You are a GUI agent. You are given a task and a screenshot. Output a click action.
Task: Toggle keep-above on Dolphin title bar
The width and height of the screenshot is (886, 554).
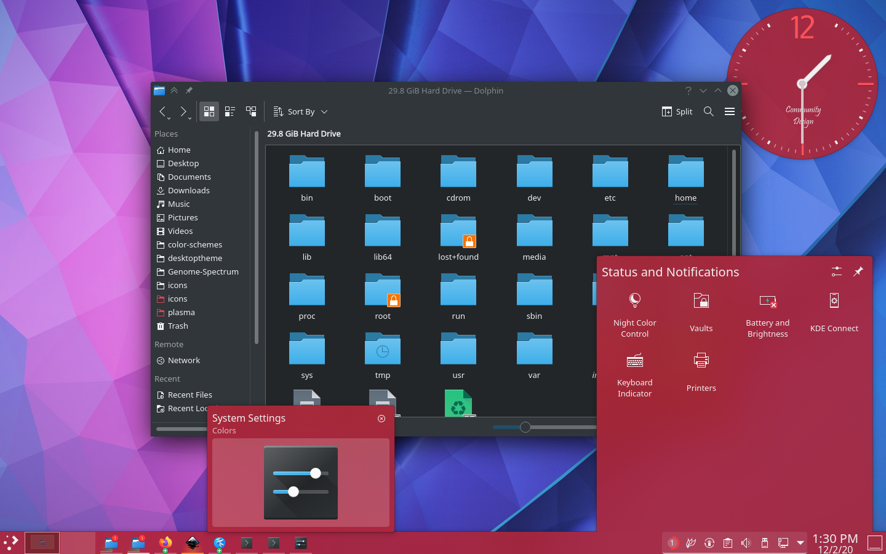pyautogui.click(x=174, y=90)
